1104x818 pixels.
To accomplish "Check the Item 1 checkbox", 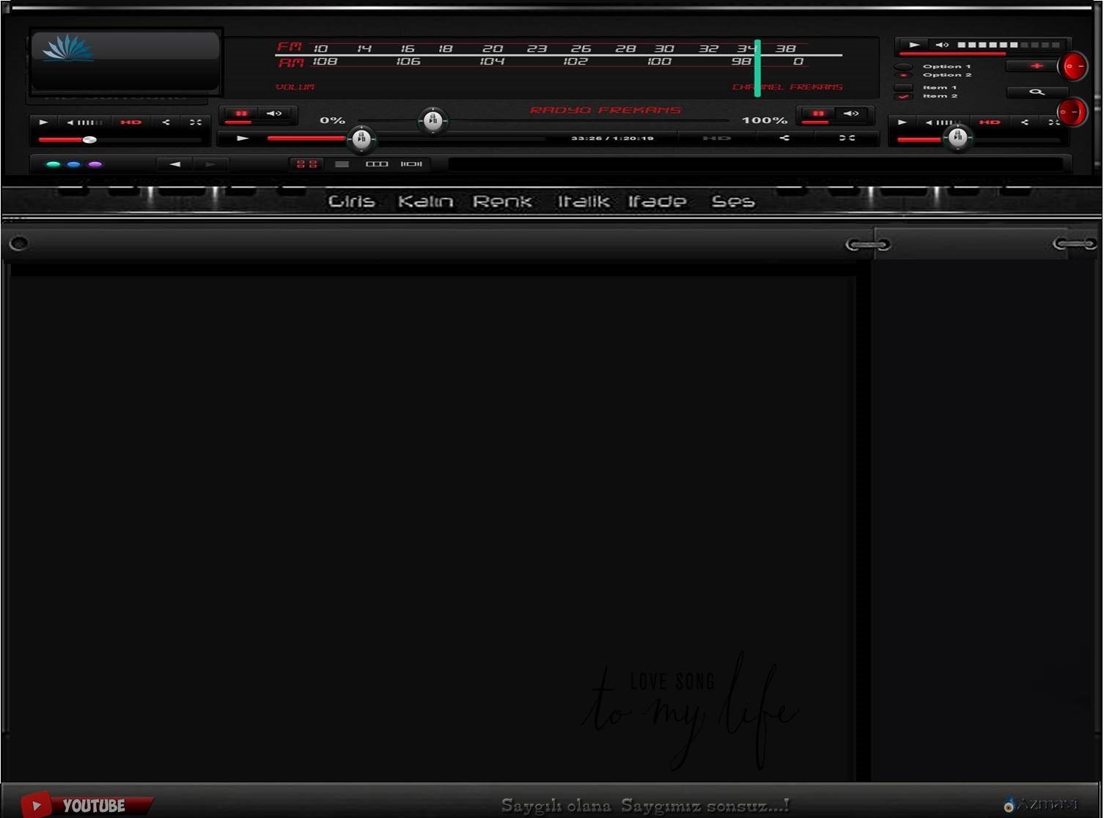I will (x=904, y=87).
